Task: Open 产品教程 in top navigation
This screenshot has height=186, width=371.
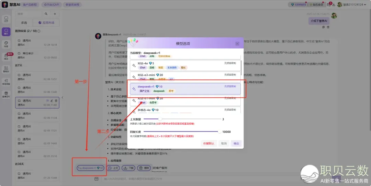Action: (30, 4)
